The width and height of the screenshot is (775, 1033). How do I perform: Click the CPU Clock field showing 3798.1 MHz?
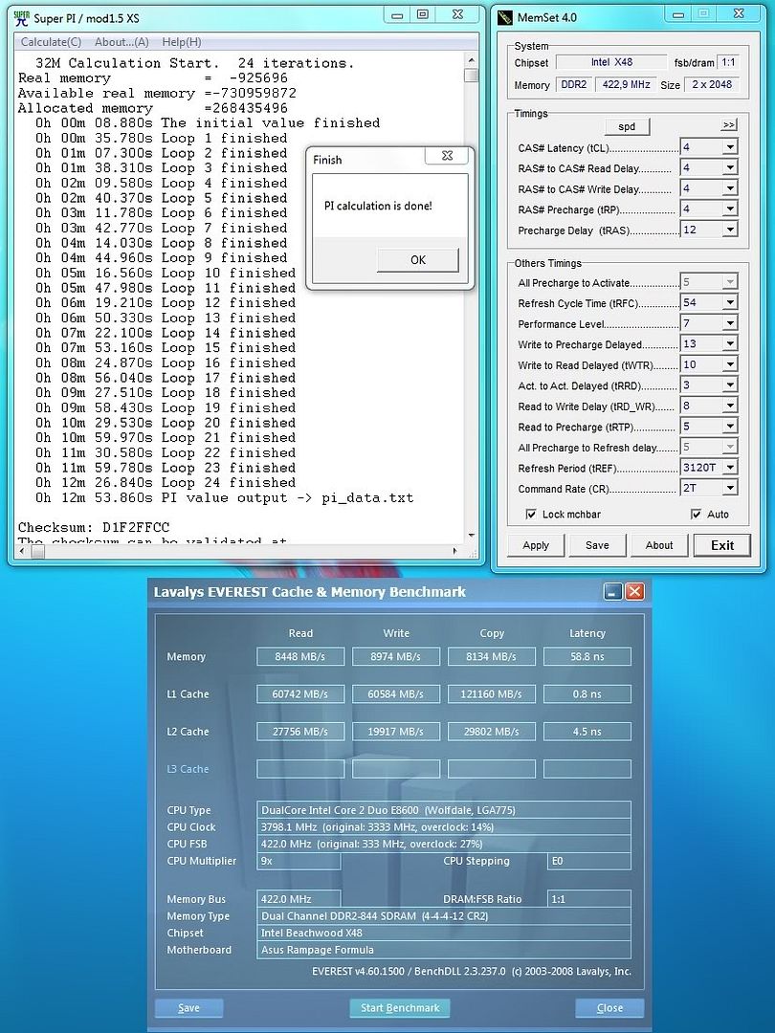pyautogui.click(x=444, y=826)
